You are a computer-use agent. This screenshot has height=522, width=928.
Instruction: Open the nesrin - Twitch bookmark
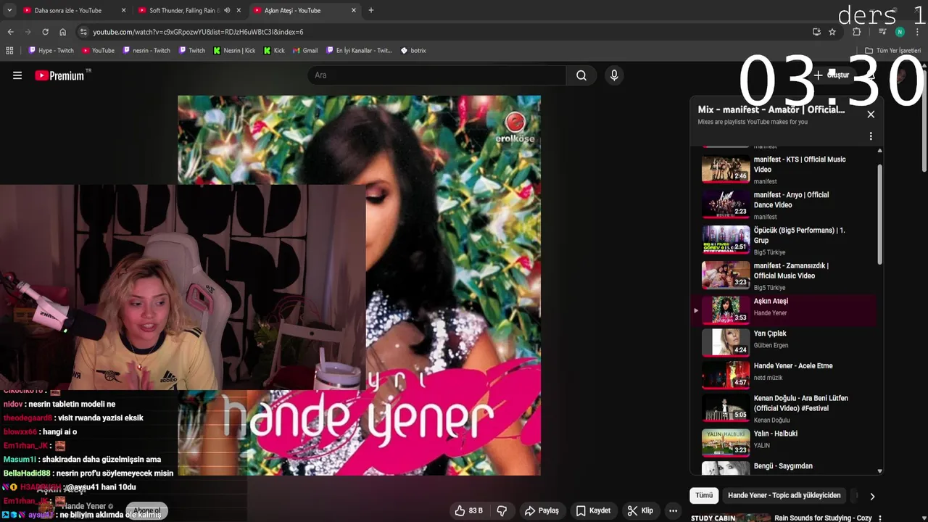tap(146, 51)
